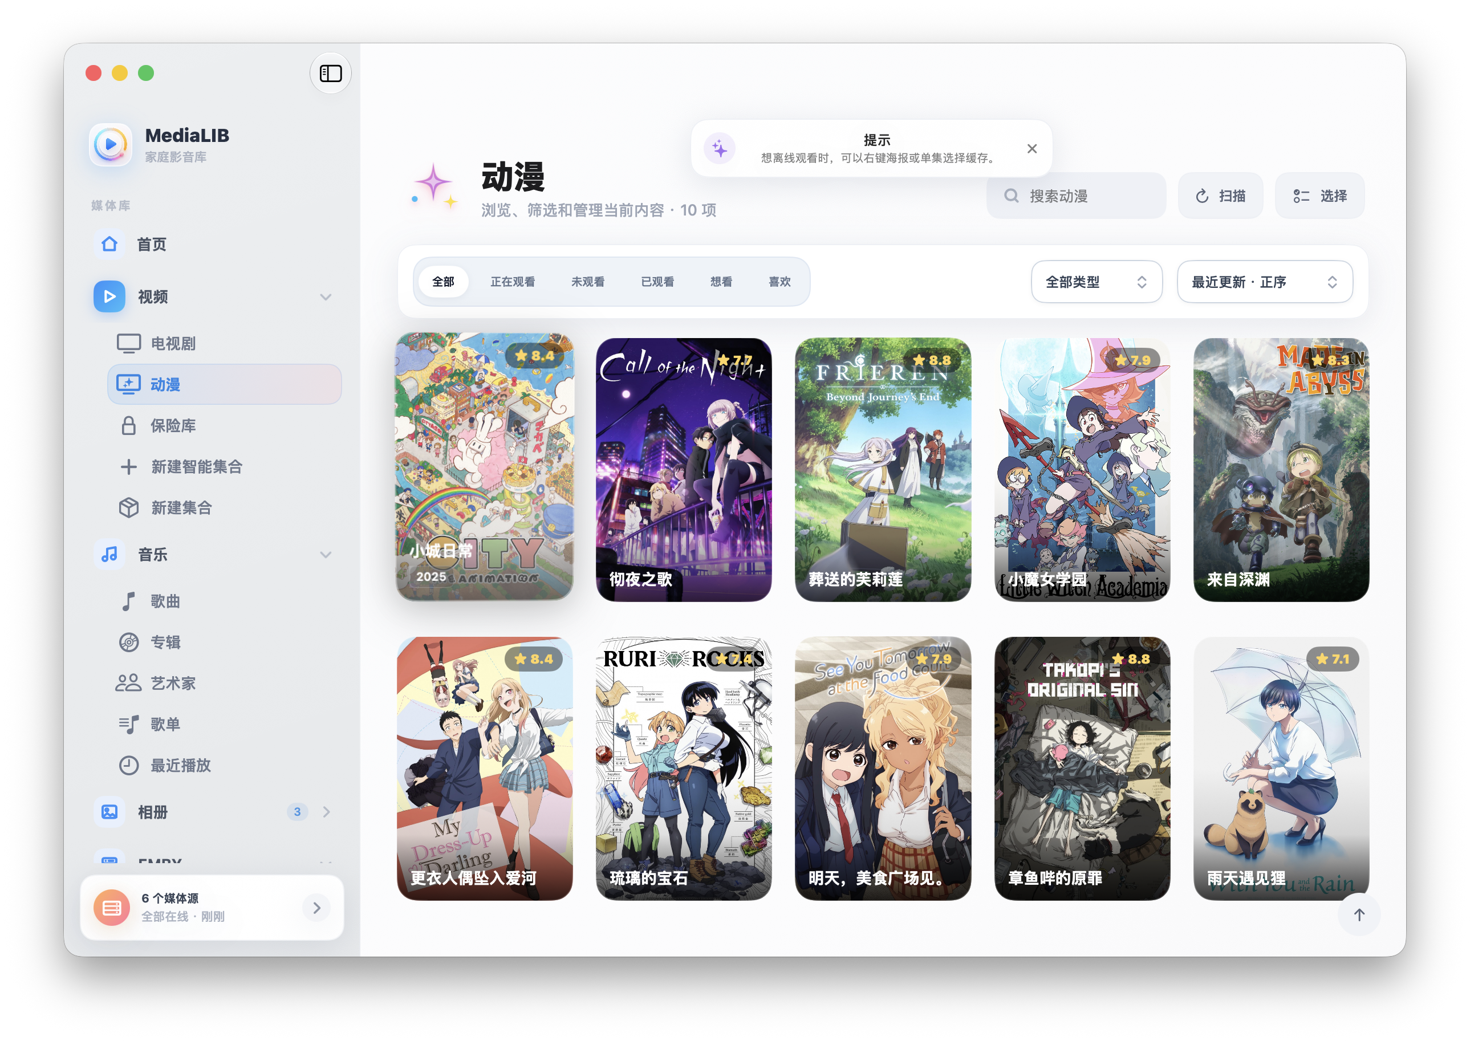Switch to 未观看 filter tab
This screenshot has width=1470, height=1041.
tap(588, 282)
